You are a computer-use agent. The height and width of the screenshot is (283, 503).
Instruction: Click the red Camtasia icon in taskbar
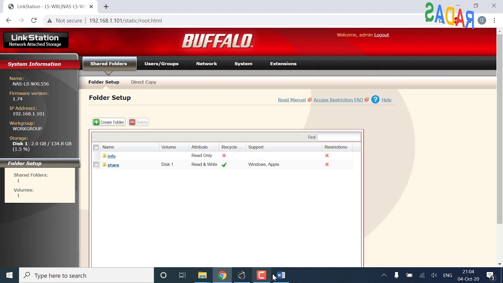pos(261,276)
